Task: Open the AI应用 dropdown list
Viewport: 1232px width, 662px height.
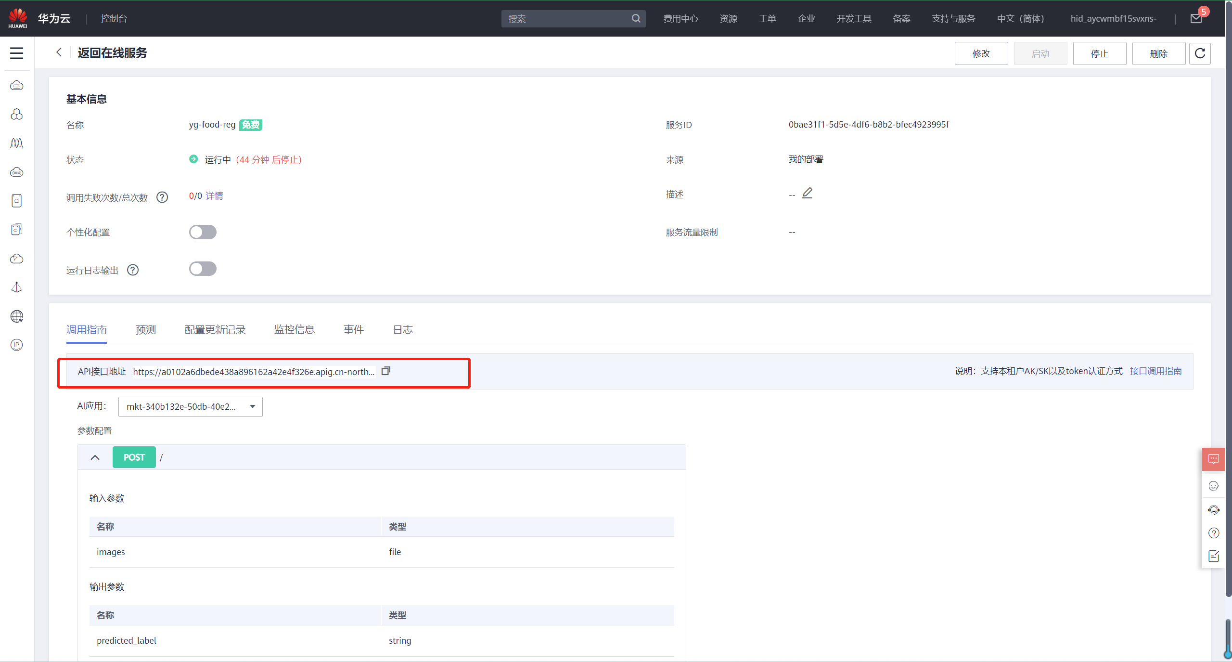Action: (191, 407)
